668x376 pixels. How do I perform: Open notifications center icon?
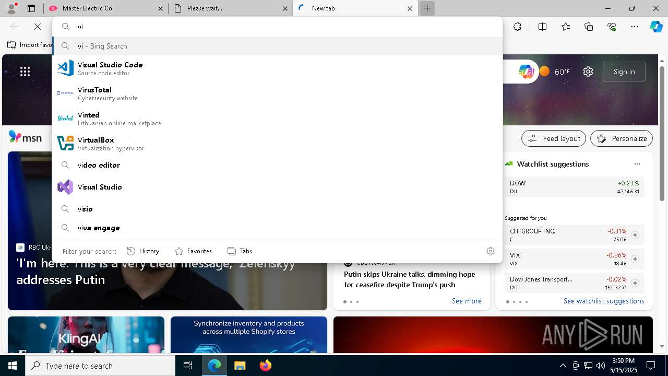(x=651, y=366)
